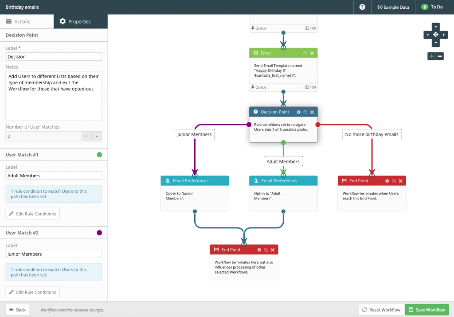Open the Decision Point info icon
Screen dimensions: 454x317
point(298,112)
